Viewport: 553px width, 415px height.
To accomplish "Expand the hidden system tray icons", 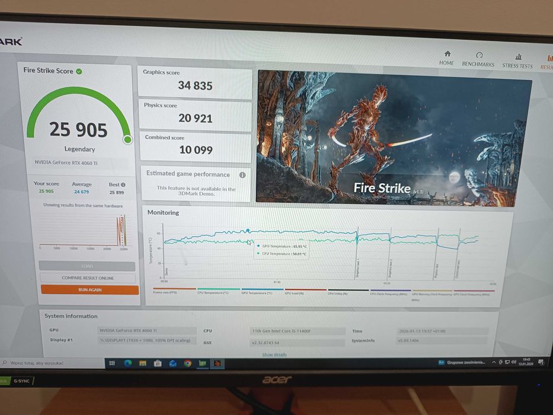I will [x=494, y=362].
